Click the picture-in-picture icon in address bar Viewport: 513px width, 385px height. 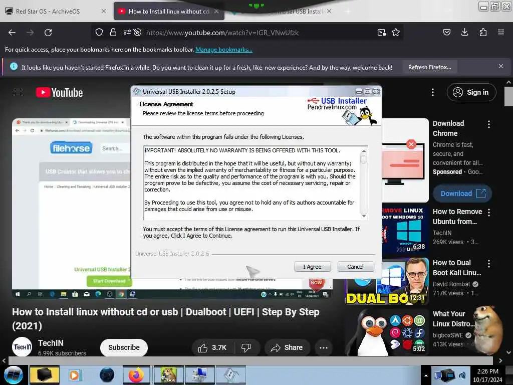click(381, 33)
